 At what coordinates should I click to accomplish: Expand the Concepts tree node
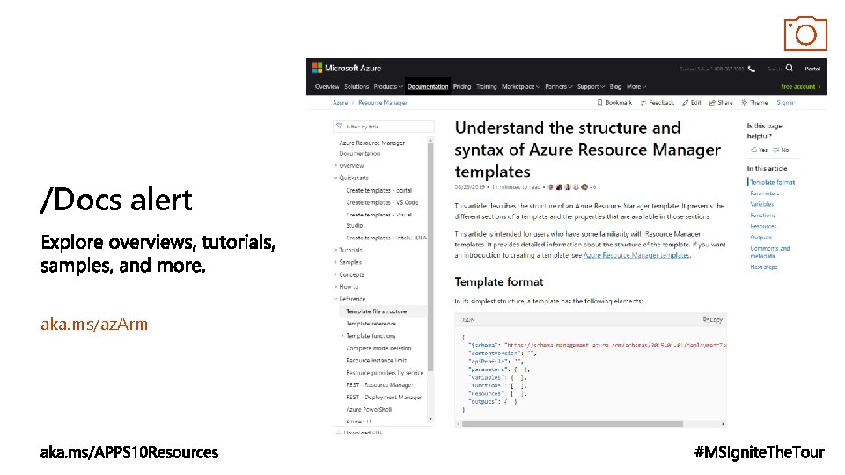click(335, 274)
